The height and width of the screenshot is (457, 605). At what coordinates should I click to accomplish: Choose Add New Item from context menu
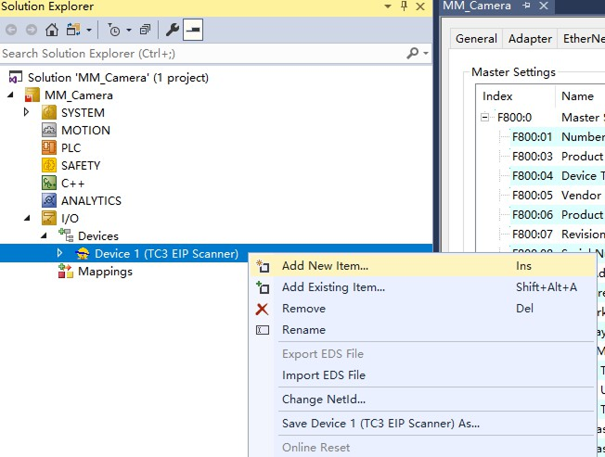point(325,266)
